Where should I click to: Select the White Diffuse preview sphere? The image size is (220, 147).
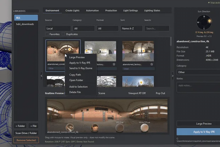pos(144,128)
